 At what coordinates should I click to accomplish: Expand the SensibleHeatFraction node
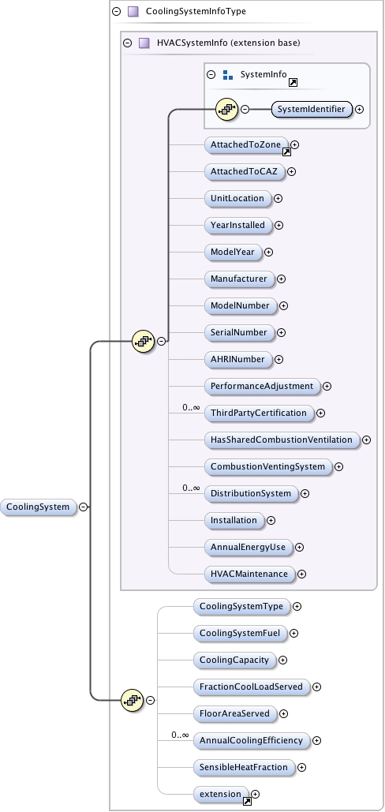point(301,768)
